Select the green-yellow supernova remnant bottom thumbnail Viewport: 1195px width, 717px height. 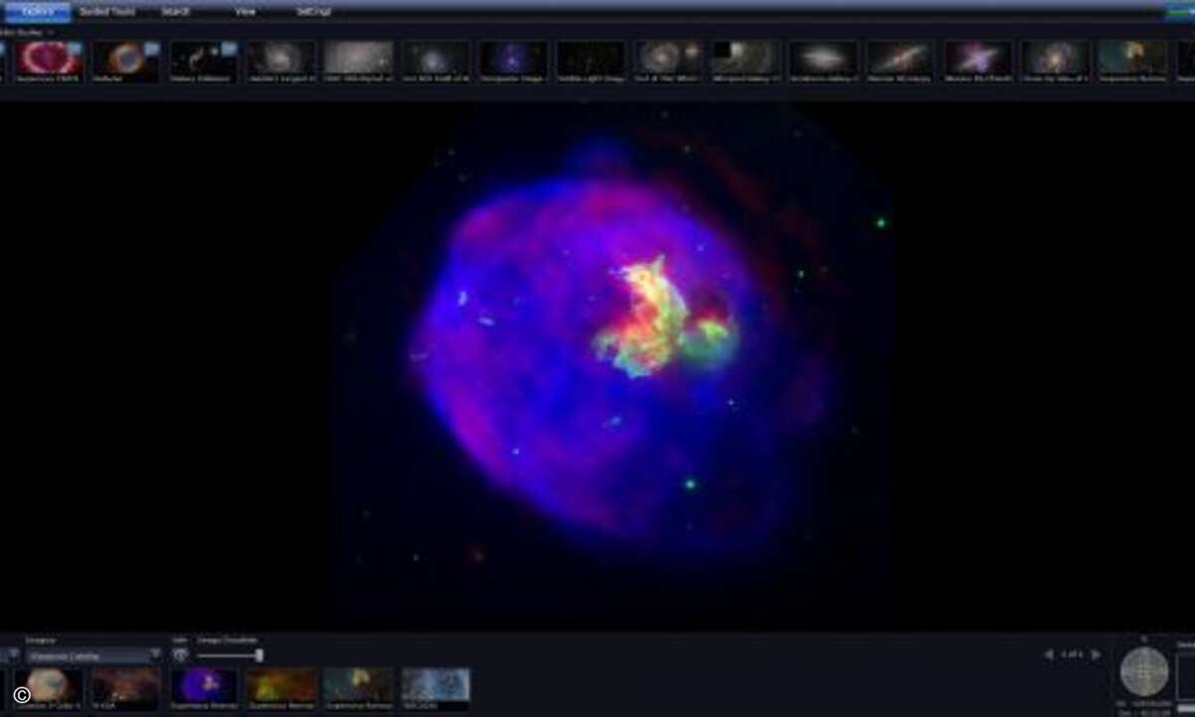tap(358, 688)
